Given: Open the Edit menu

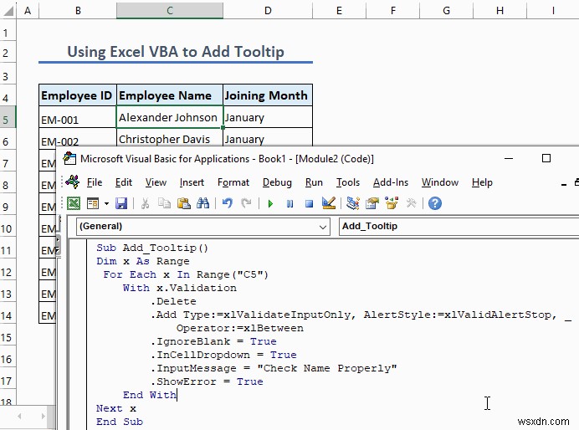Looking at the screenshot, I should point(124,182).
